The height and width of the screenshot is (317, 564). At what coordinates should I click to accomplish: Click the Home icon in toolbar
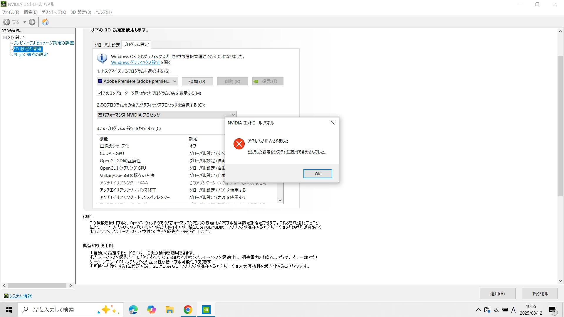pyautogui.click(x=45, y=22)
